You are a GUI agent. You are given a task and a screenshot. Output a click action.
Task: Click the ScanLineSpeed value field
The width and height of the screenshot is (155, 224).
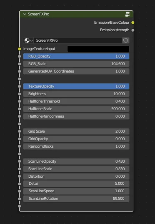click(76, 191)
